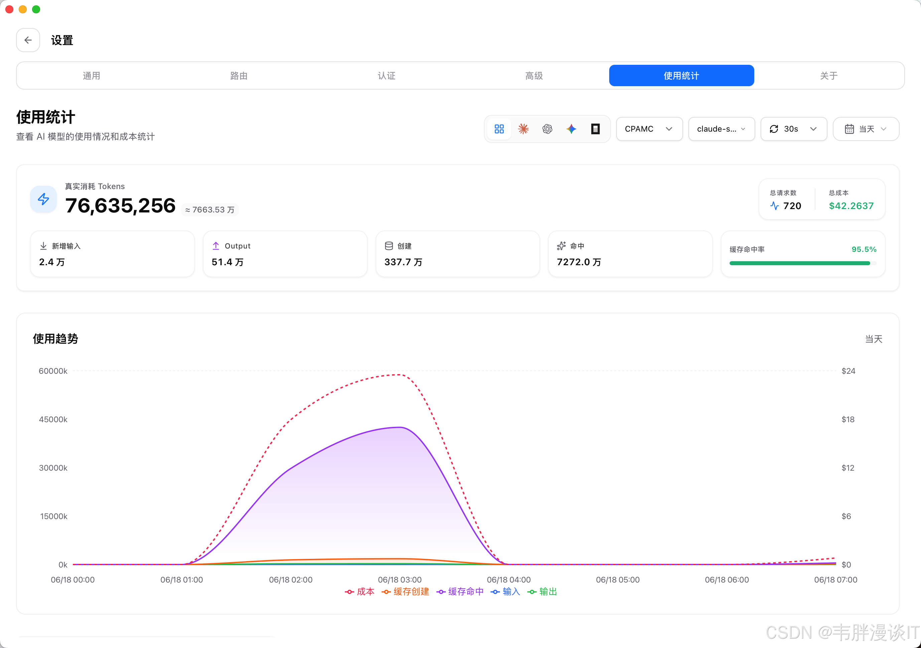
Task: Click the 新增输入 download arrow icon
Action: [43, 246]
